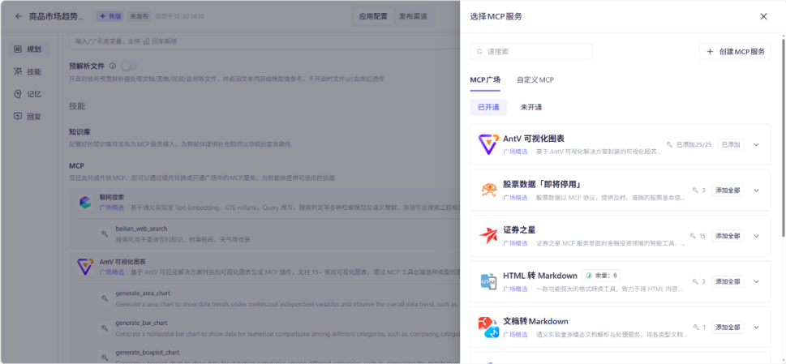Click the search magnifier icon
Viewport: 786px width, 364px height.
point(480,52)
